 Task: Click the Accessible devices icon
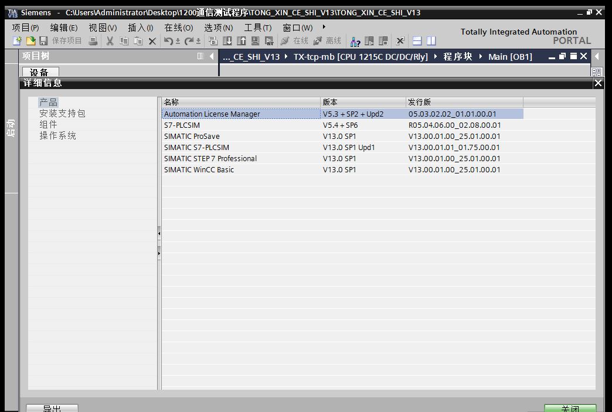[x=355, y=41]
